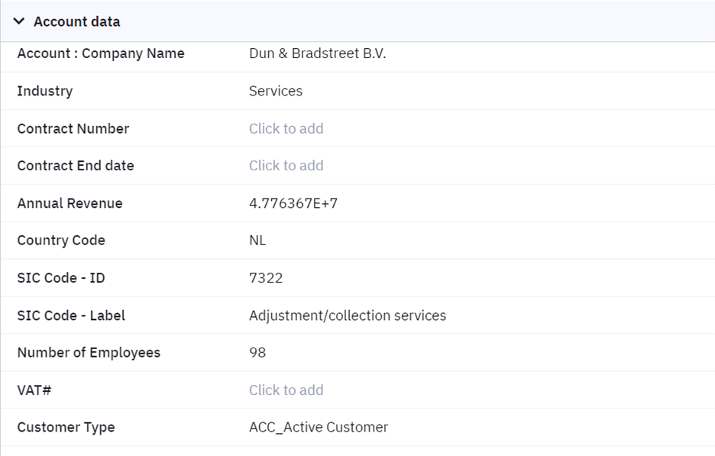Select the Account data section heading
This screenshot has height=456, width=715.
[x=76, y=21]
